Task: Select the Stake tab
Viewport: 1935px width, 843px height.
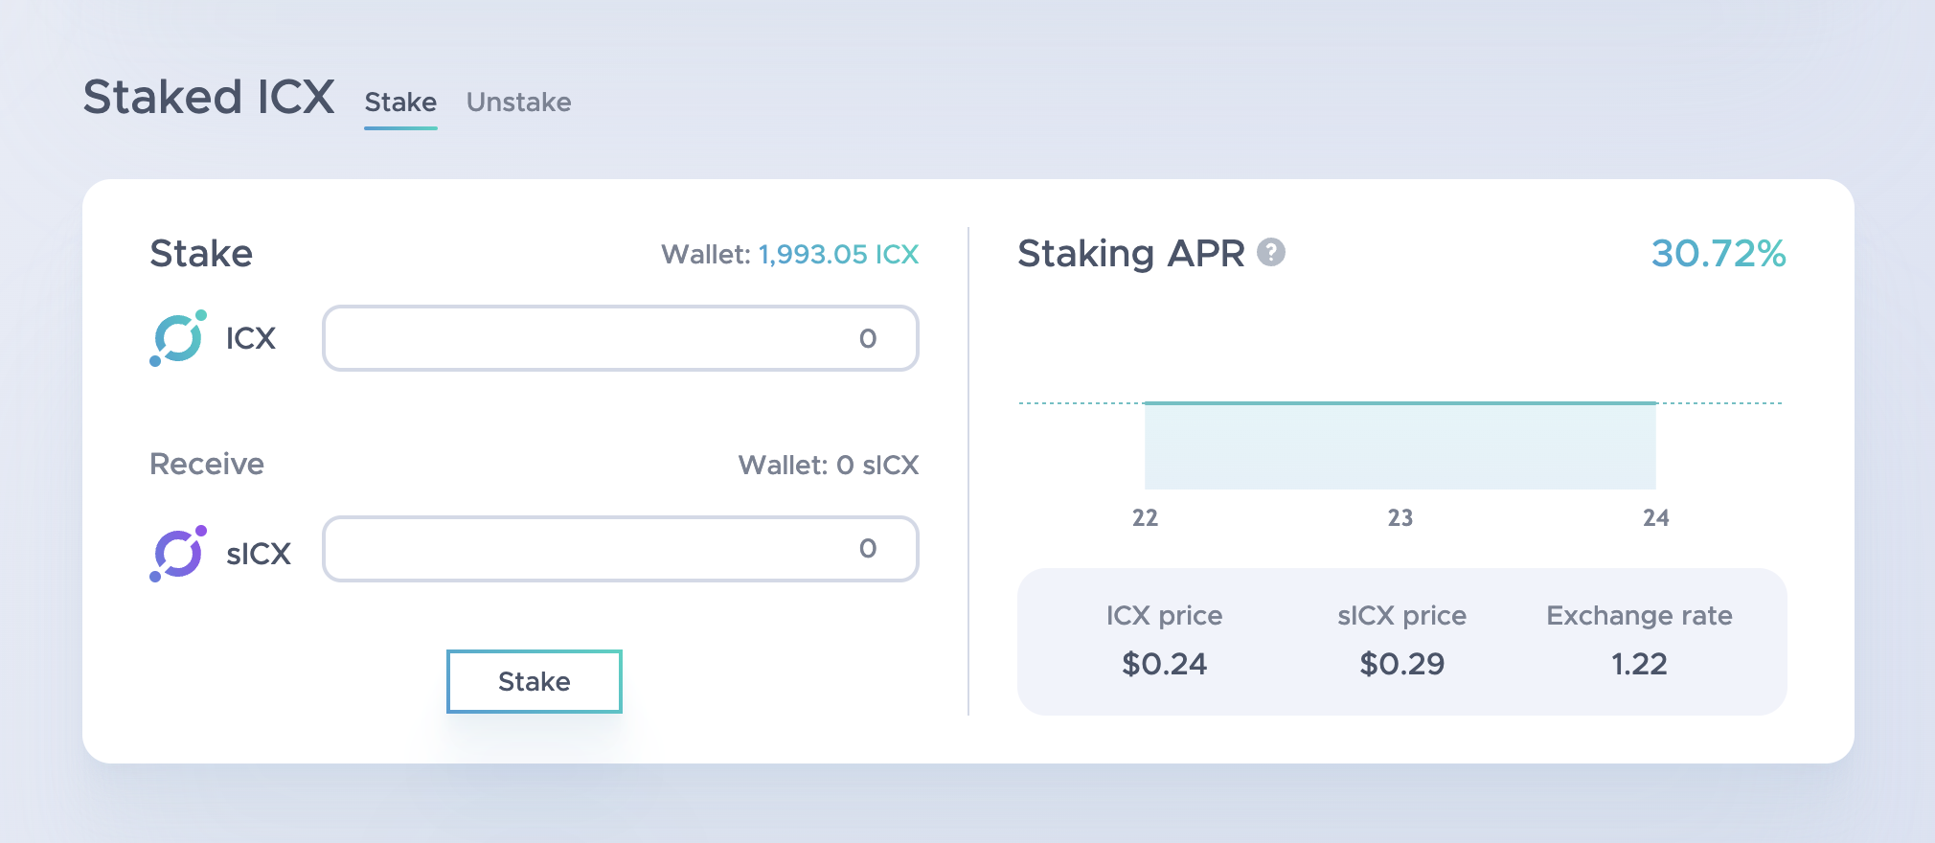Action: click(x=400, y=103)
